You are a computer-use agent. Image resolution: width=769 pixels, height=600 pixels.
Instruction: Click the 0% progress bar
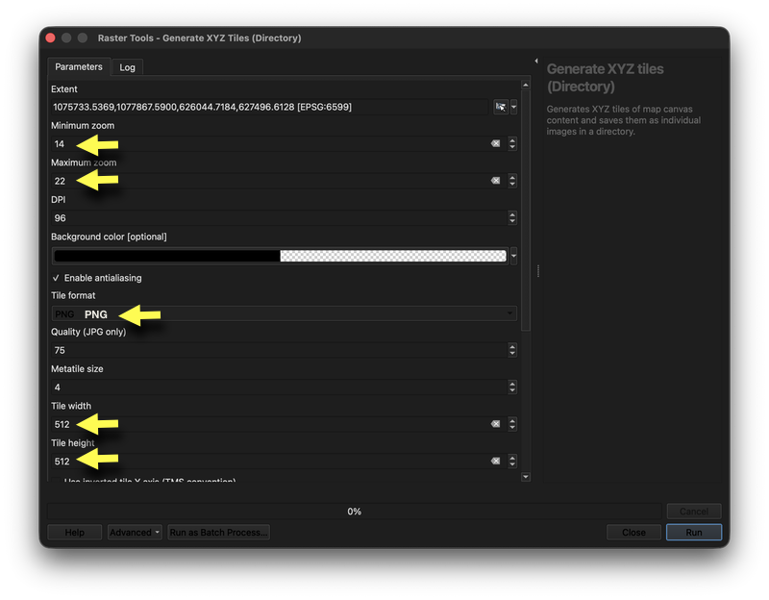pyautogui.click(x=354, y=512)
